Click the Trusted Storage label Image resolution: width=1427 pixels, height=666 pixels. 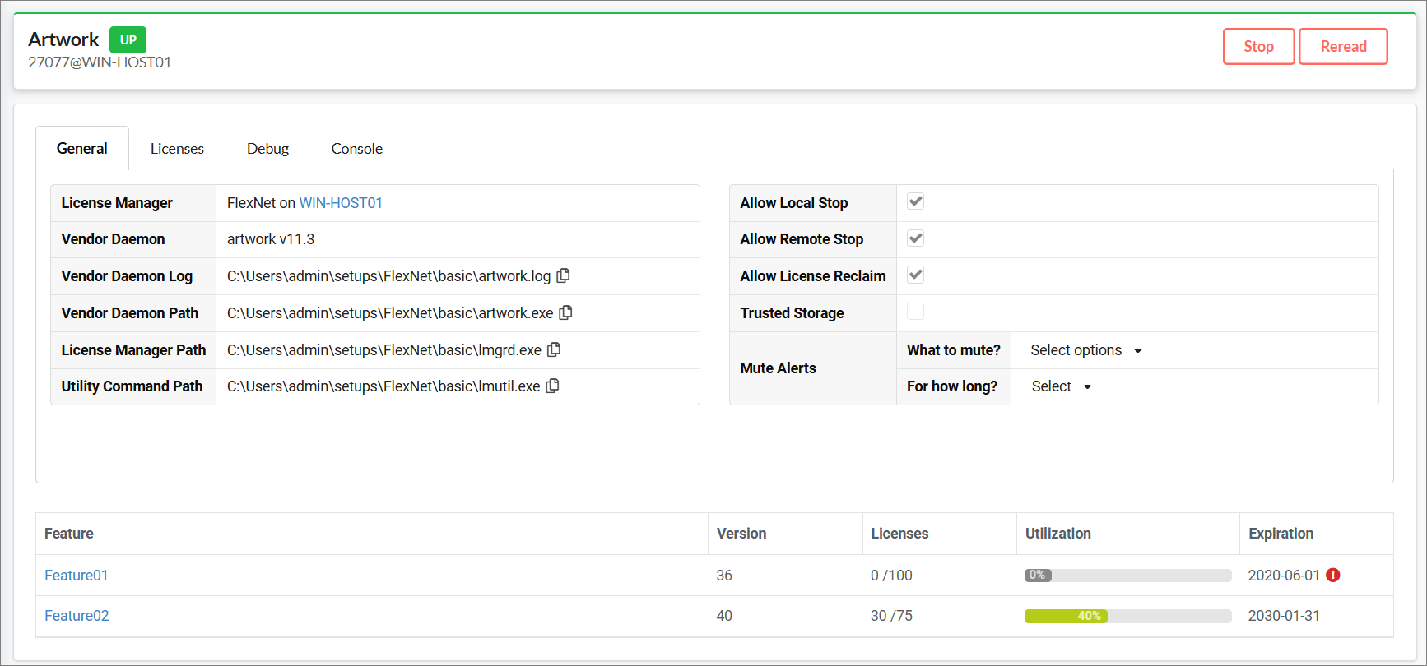[x=792, y=313]
